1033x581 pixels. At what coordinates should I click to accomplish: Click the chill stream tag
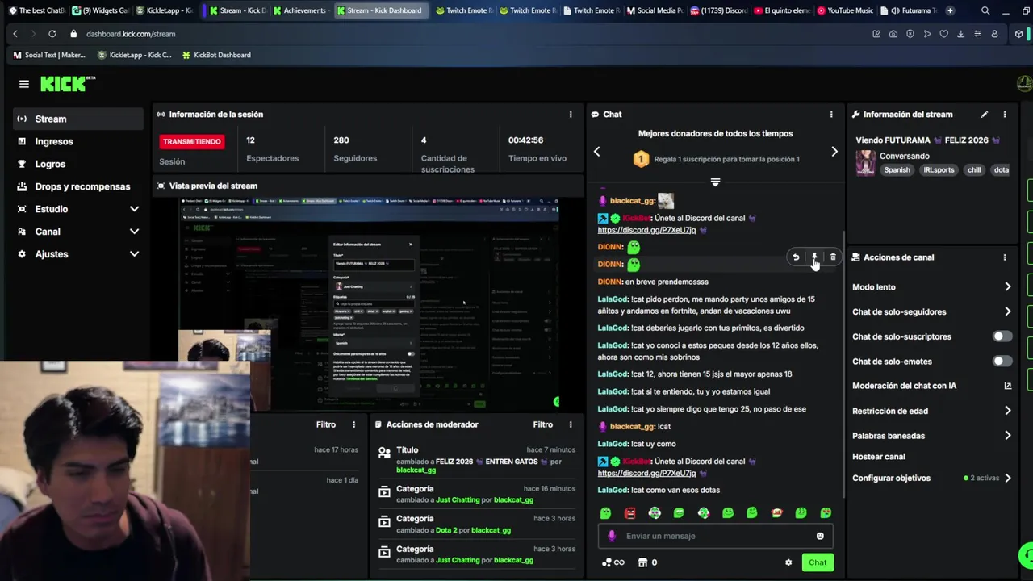tap(974, 170)
